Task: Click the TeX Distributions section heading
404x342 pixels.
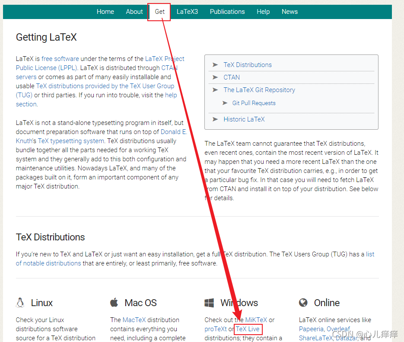Action: coord(50,237)
